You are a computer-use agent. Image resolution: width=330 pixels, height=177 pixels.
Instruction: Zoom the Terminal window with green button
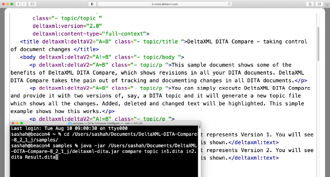point(21,123)
